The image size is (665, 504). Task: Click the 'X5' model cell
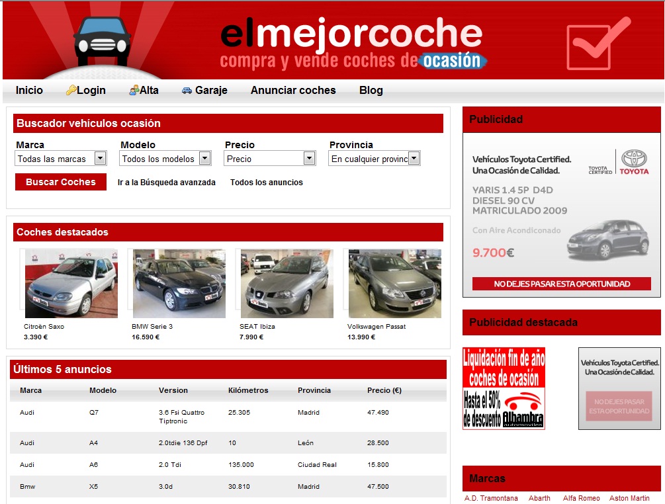(94, 487)
